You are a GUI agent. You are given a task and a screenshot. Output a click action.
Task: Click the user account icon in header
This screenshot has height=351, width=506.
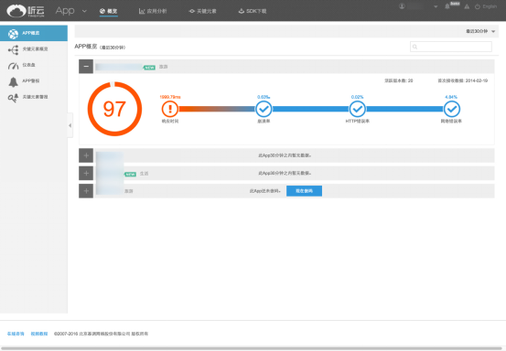pyautogui.click(x=402, y=6)
